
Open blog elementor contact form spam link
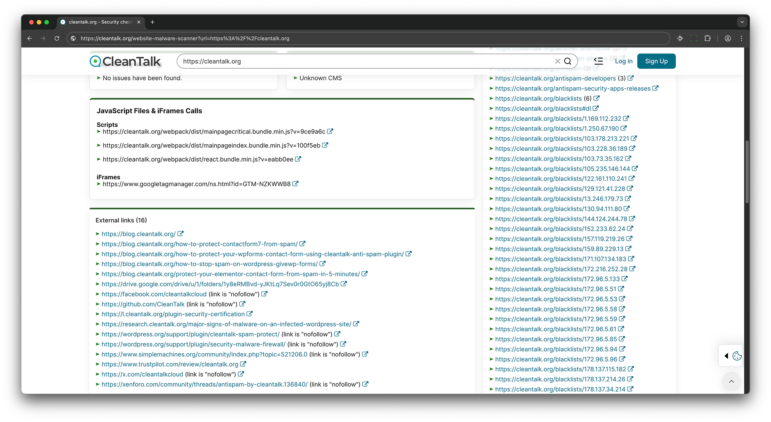pos(230,274)
